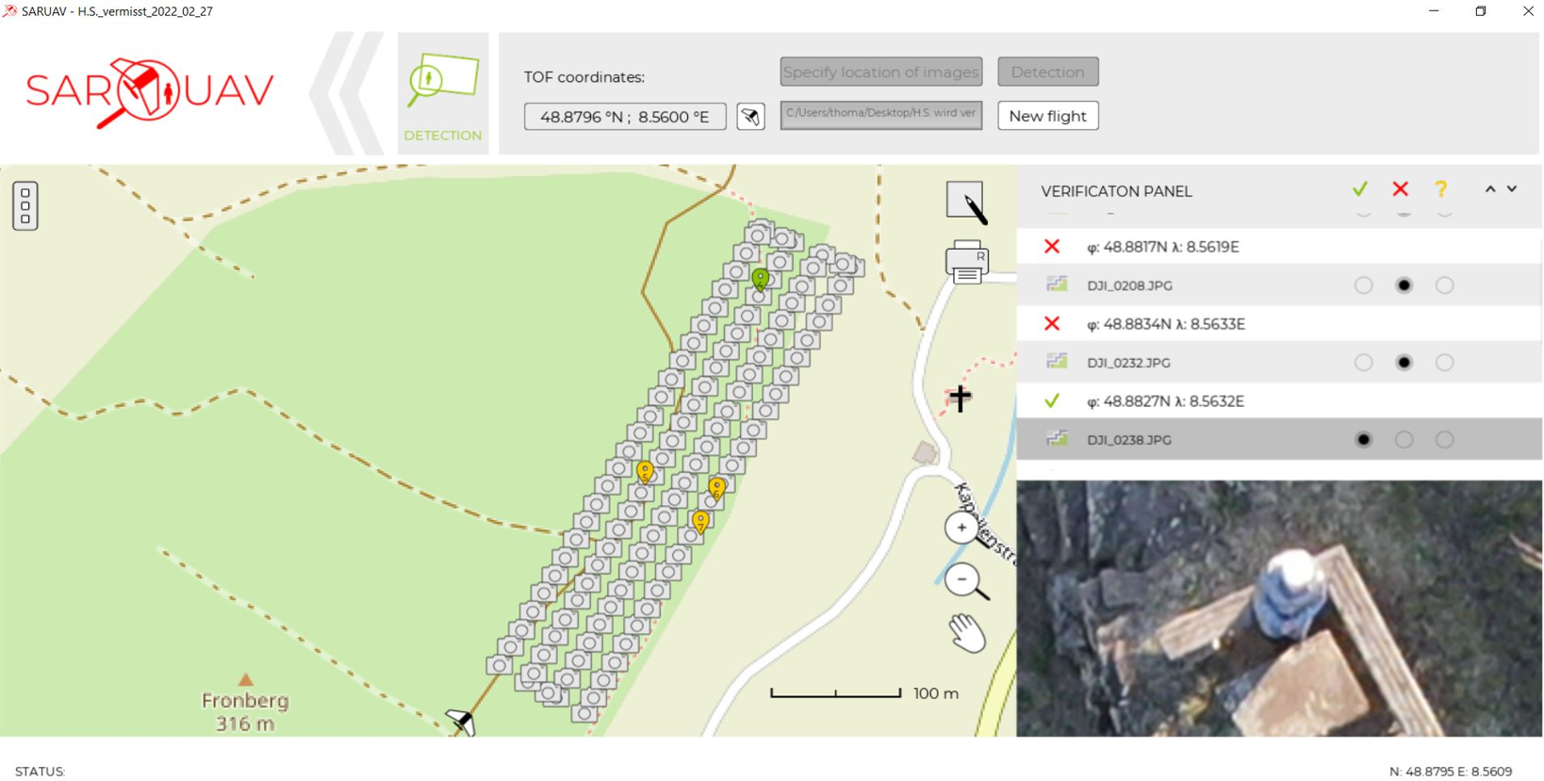
Task: Click the green marker on the map
Action: tap(761, 278)
